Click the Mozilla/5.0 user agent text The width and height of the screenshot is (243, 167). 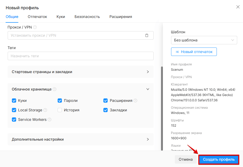click(x=203, y=95)
